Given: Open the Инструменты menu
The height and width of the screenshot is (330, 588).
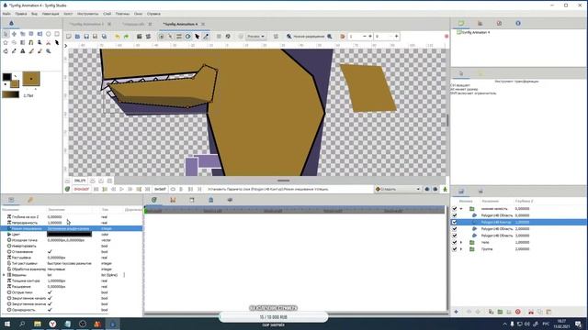Looking at the screenshot, I should pyautogui.click(x=88, y=14).
